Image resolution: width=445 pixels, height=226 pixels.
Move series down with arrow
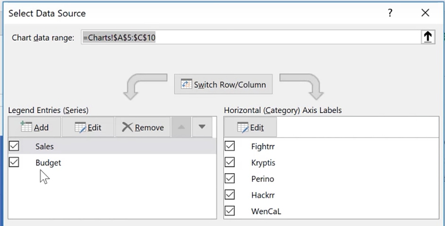pos(202,127)
